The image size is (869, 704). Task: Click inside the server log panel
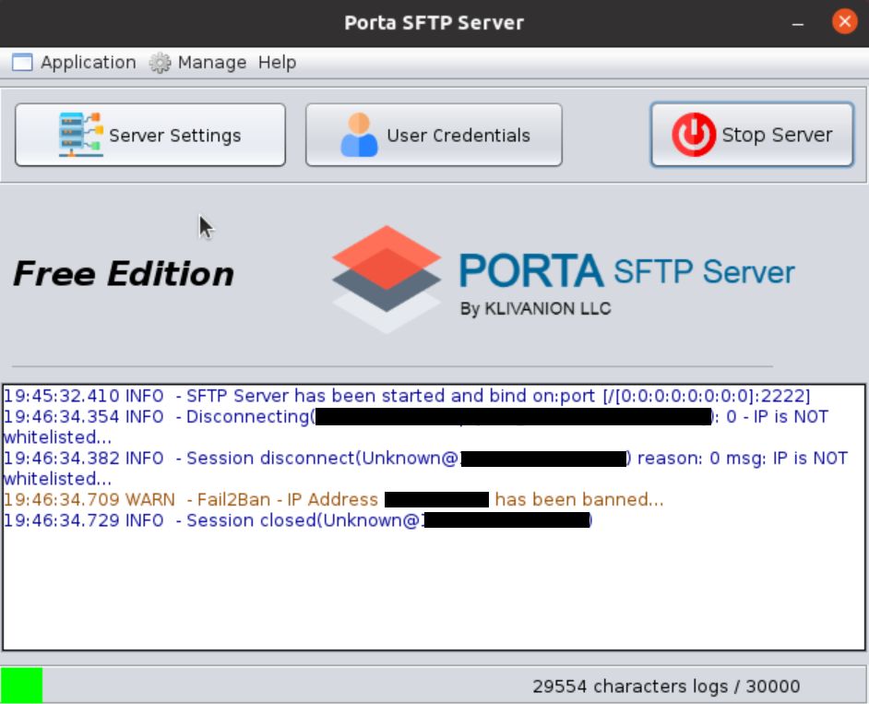pos(434,591)
